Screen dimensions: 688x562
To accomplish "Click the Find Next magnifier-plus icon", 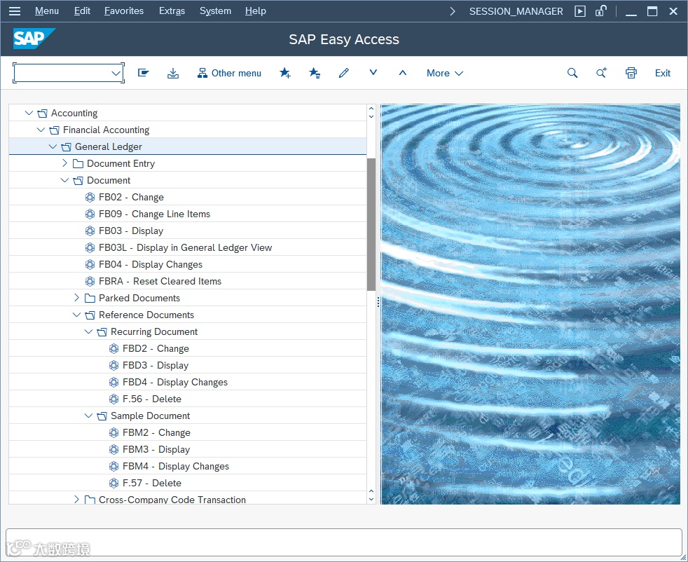I will [602, 73].
